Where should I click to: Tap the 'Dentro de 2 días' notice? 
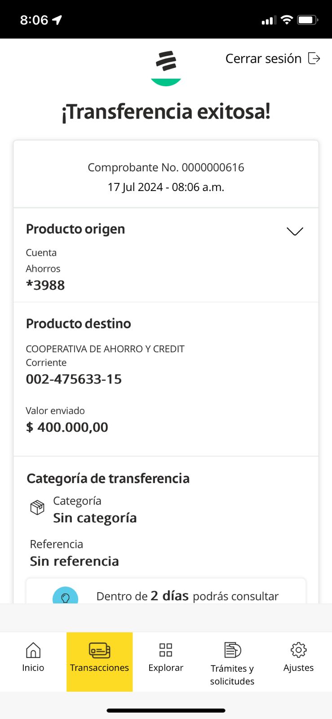[x=187, y=596]
